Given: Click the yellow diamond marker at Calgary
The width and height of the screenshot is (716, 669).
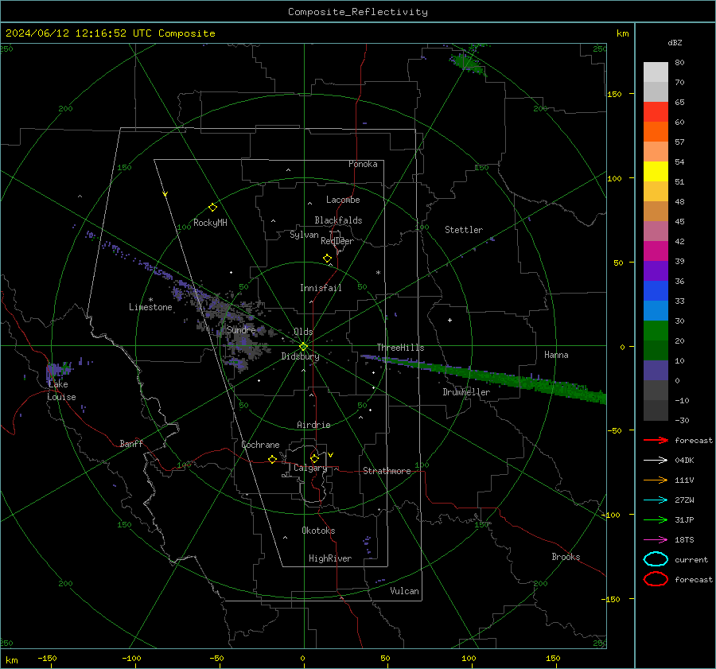Looking at the screenshot, I should [x=314, y=458].
